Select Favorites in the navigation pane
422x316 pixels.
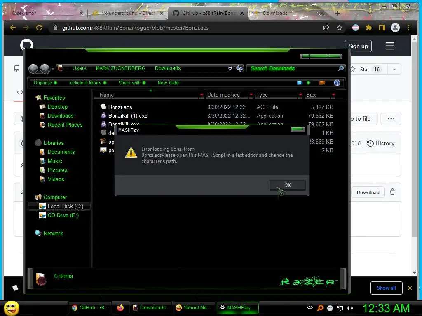pos(54,98)
